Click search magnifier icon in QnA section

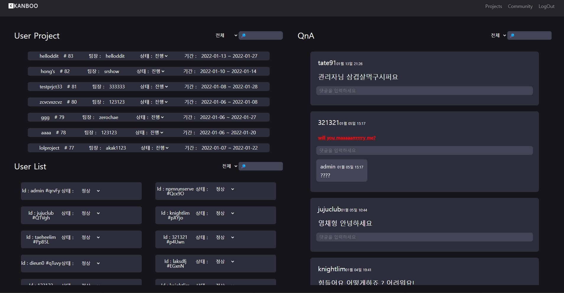point(512,35)
